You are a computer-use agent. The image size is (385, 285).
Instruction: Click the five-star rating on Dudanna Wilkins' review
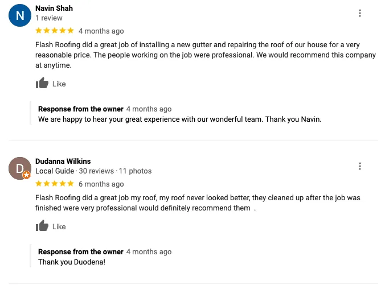coord(55,184)
